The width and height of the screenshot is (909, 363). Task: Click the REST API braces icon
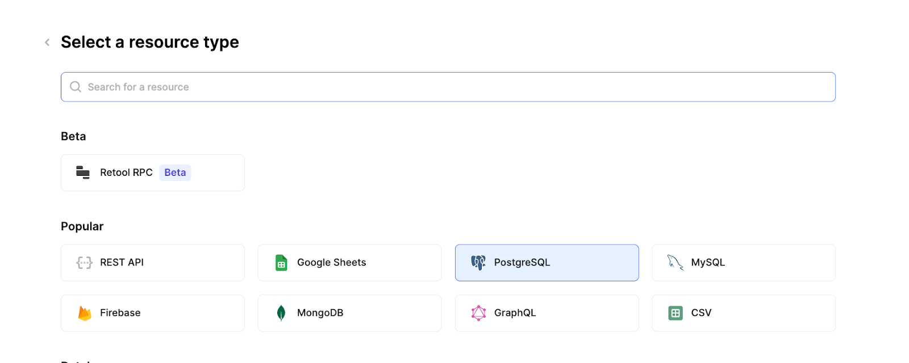pos(84,263)
